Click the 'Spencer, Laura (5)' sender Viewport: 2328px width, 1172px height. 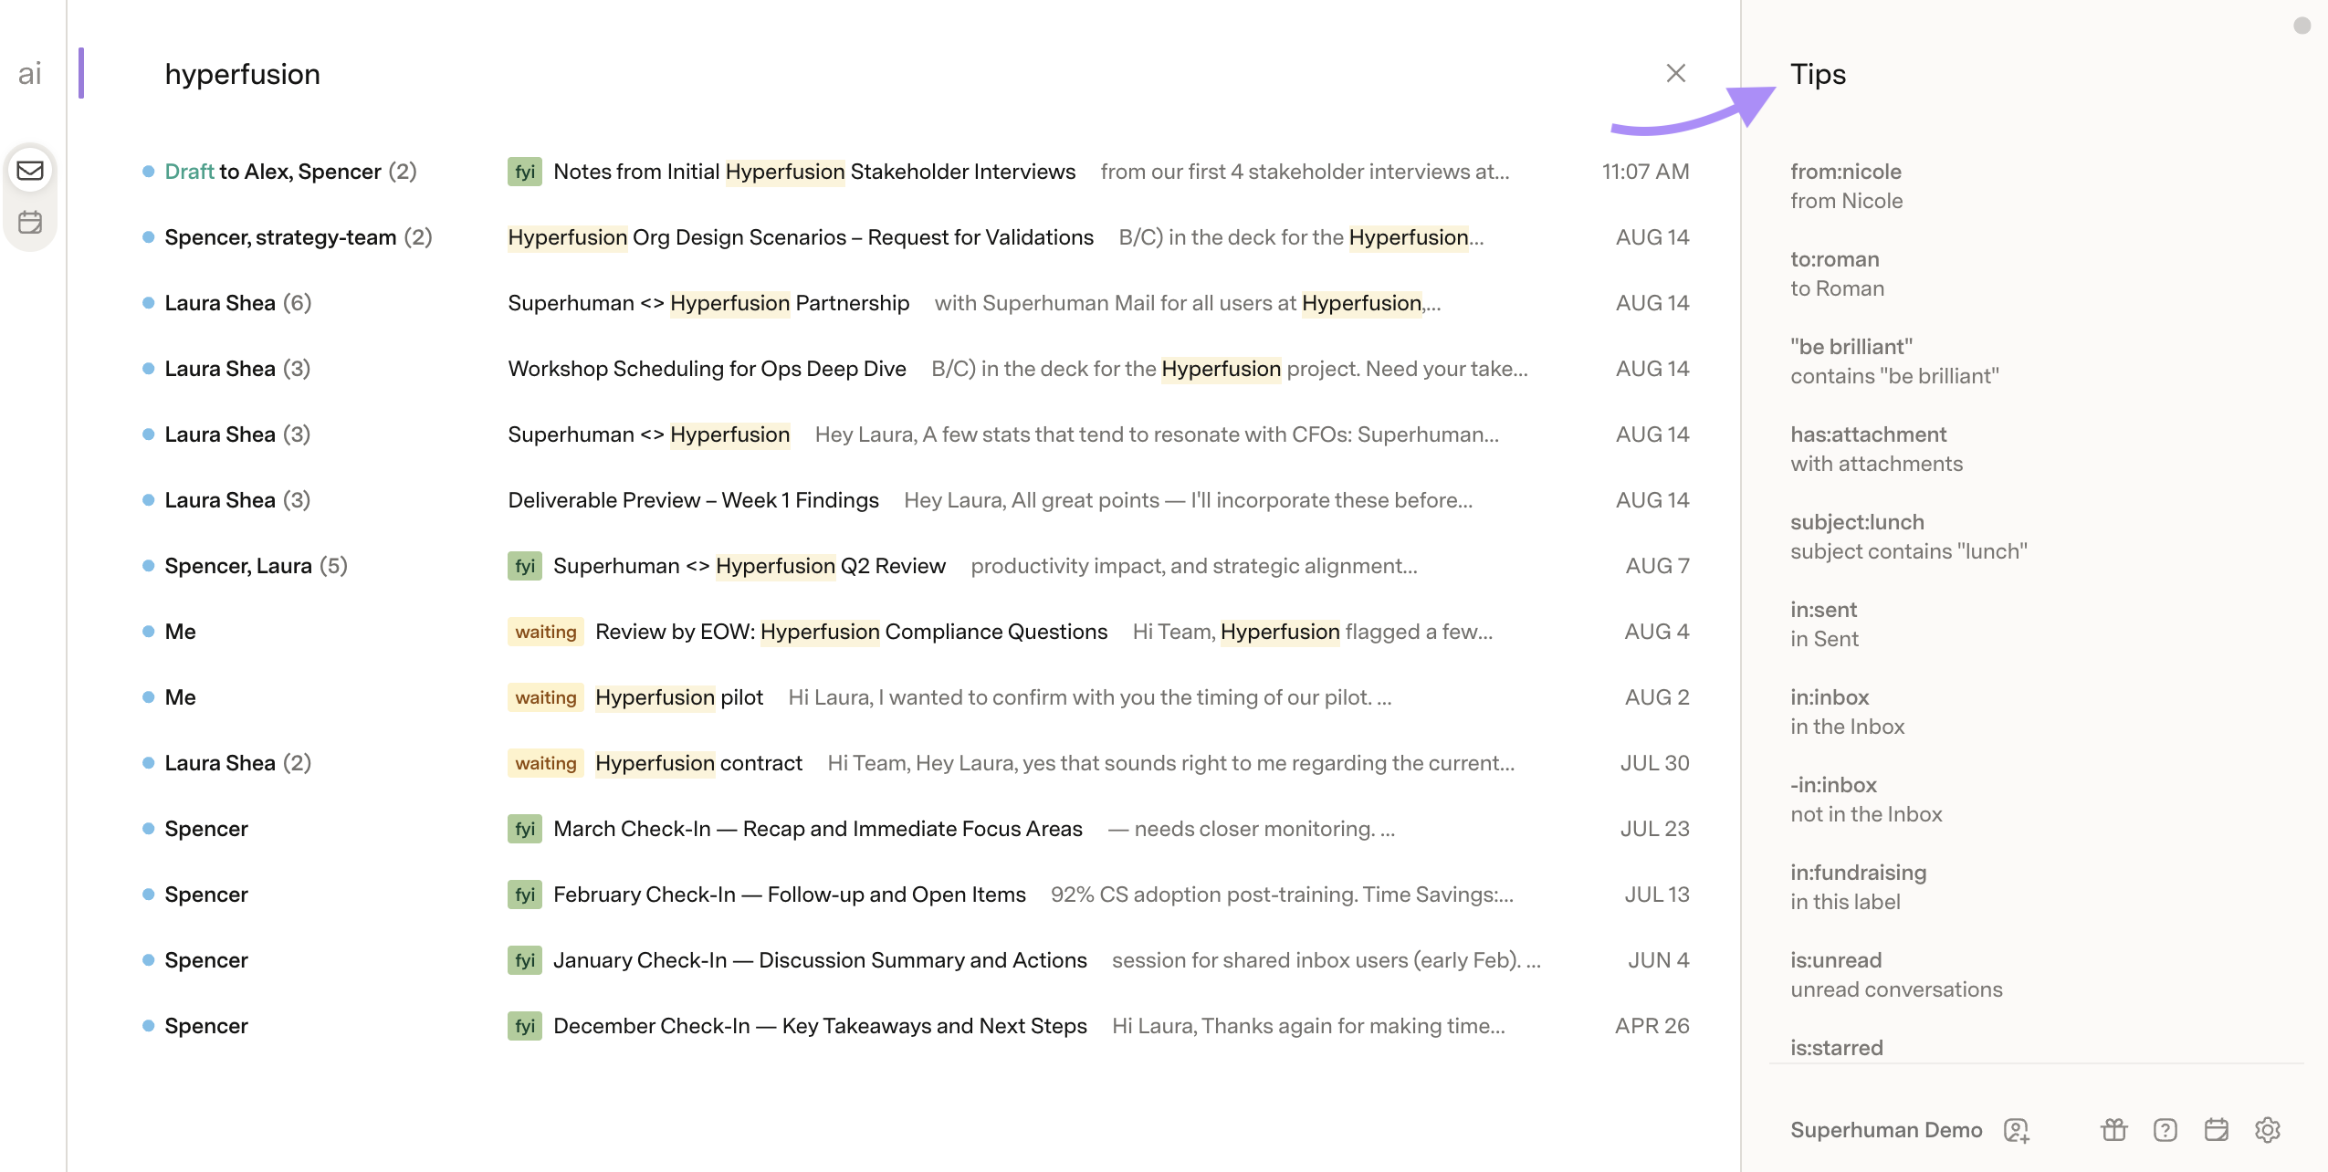(x=257, y=566)
